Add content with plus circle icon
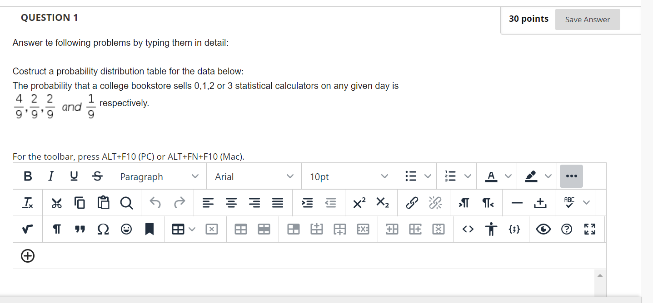 pyautogui.click(x=27, y=256)
